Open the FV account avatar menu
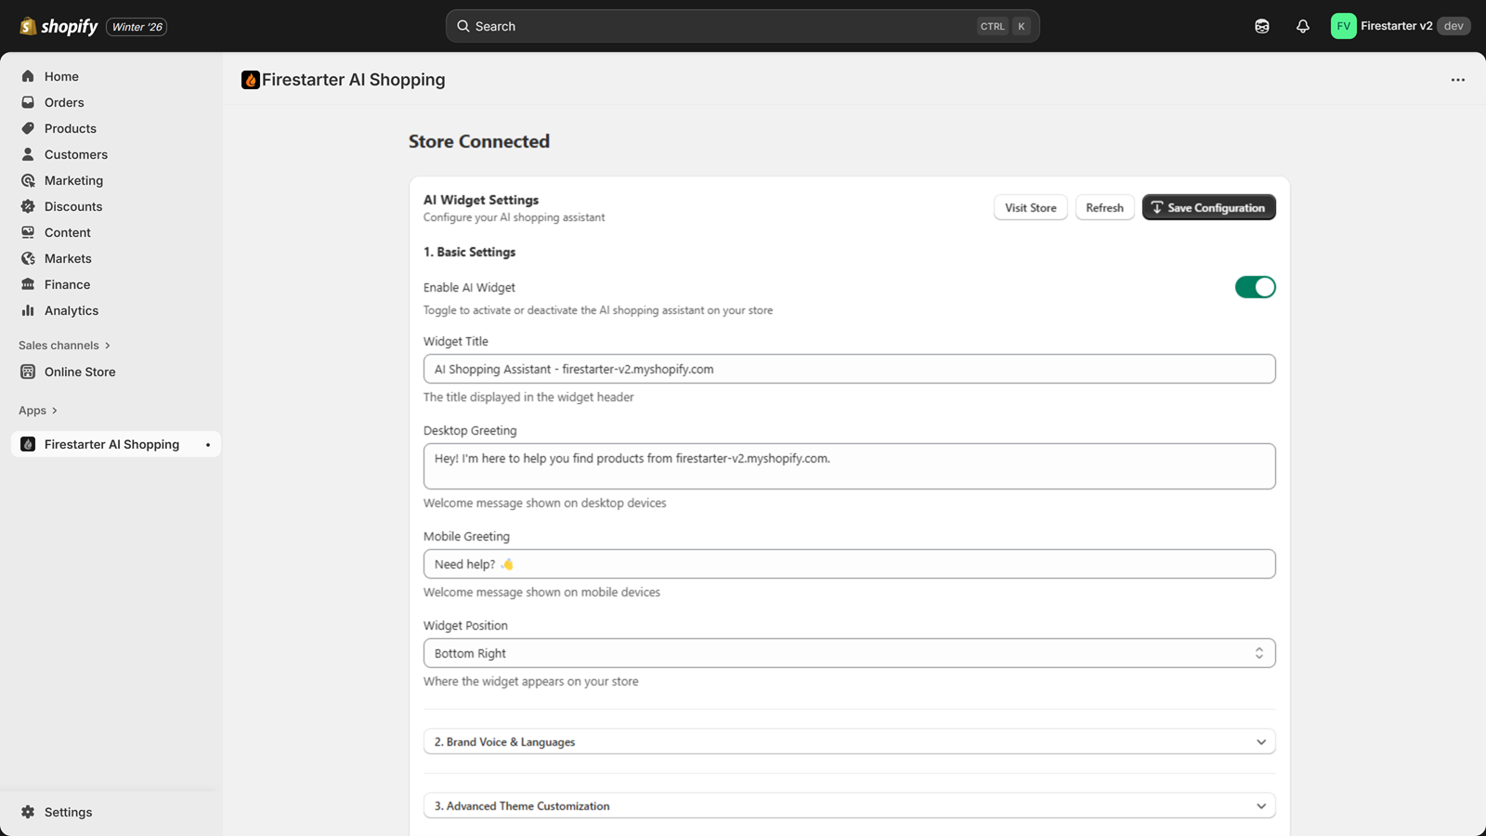Screen dimensions: 1486x836 [x=1343, y=25]
